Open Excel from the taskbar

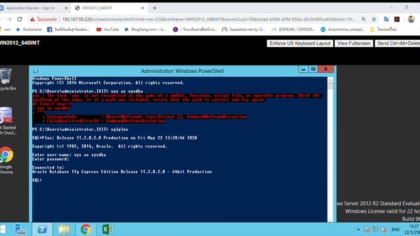pyautogui.click(x=108, y=229)
